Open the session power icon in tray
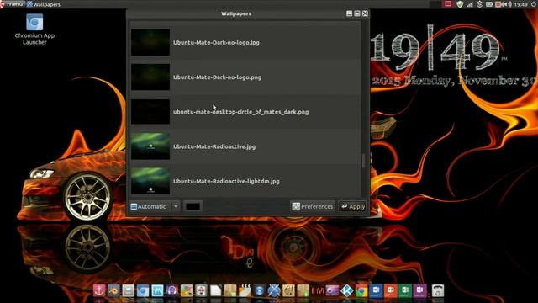 point(534,4)
